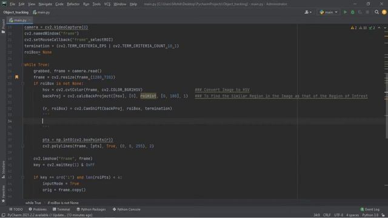The width and height of the screenshot is (388, 218).
Task: Open the Structure tool window sidebar button
Action: pyautogui.click(x=3, y=170)
